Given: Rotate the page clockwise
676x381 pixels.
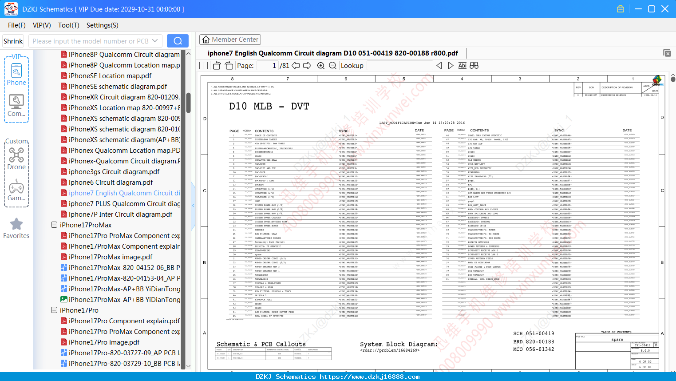Looking at the screenshot, I should coord(229,65).
